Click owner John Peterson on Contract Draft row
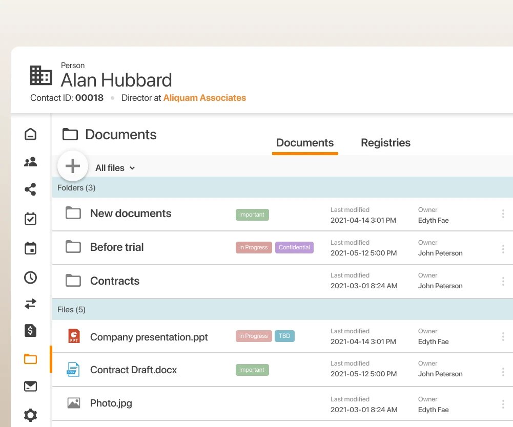This screenshot has width=513, height=427. coord(440,374)
